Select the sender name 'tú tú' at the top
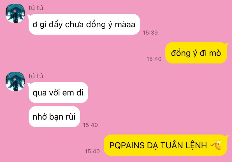Viewport: 232px width, 162px height. 36,8
